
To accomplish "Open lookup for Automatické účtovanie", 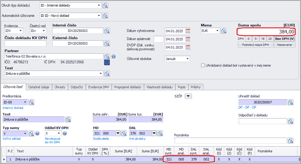I will 105,16.
